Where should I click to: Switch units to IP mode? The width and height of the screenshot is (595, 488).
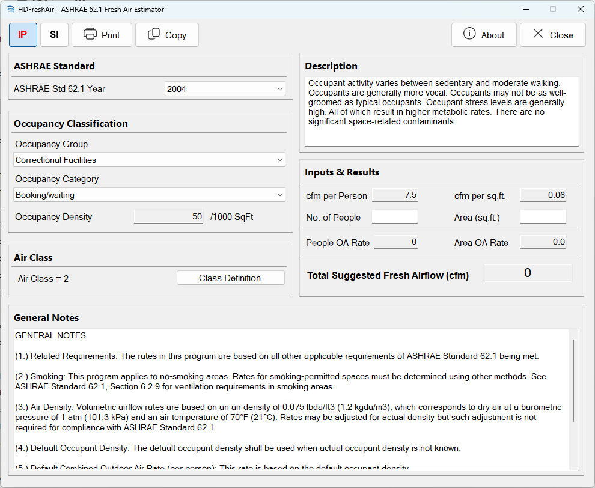point(23,35)
